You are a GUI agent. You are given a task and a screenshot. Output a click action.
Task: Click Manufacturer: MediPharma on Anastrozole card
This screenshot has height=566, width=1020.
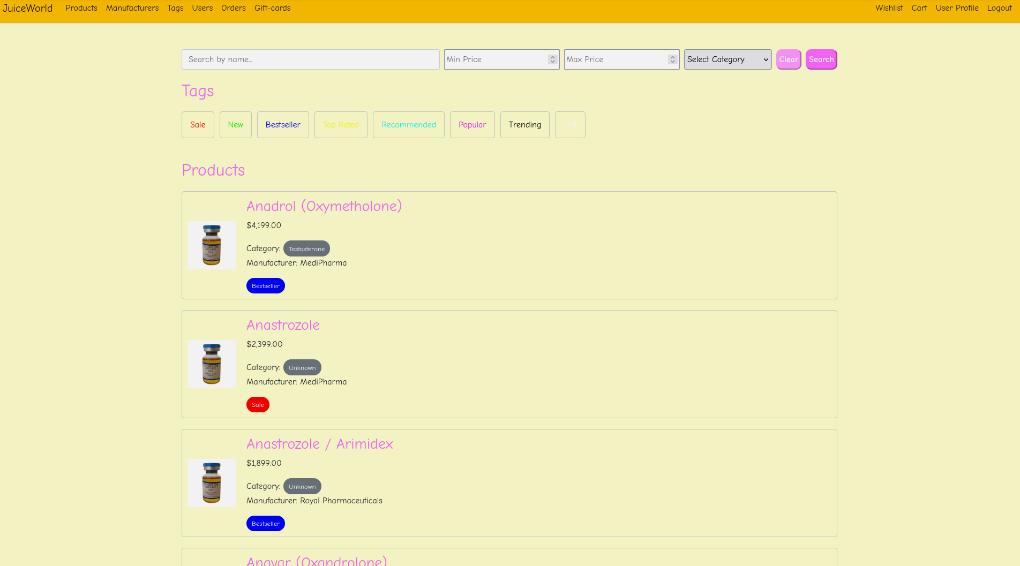[296, 382]
